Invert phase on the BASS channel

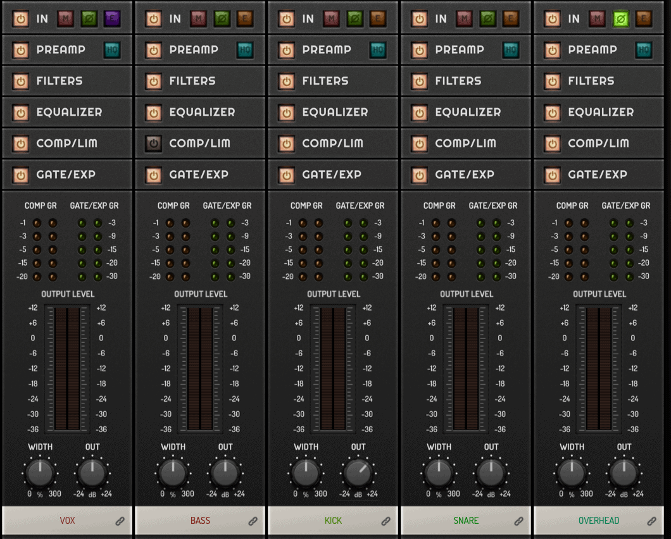[222, 19]
